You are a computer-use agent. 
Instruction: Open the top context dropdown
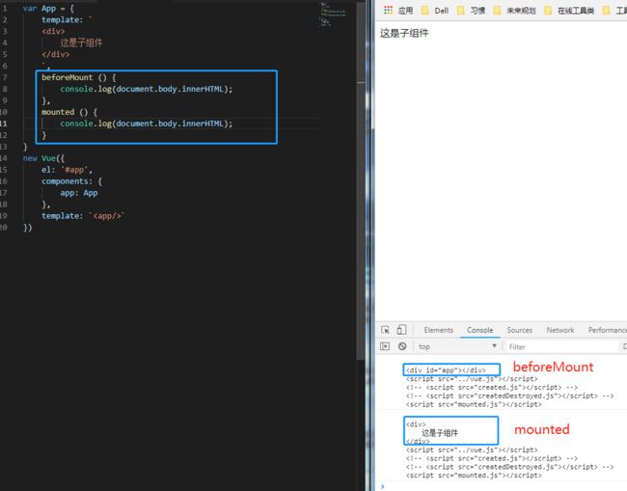point(457,346)
